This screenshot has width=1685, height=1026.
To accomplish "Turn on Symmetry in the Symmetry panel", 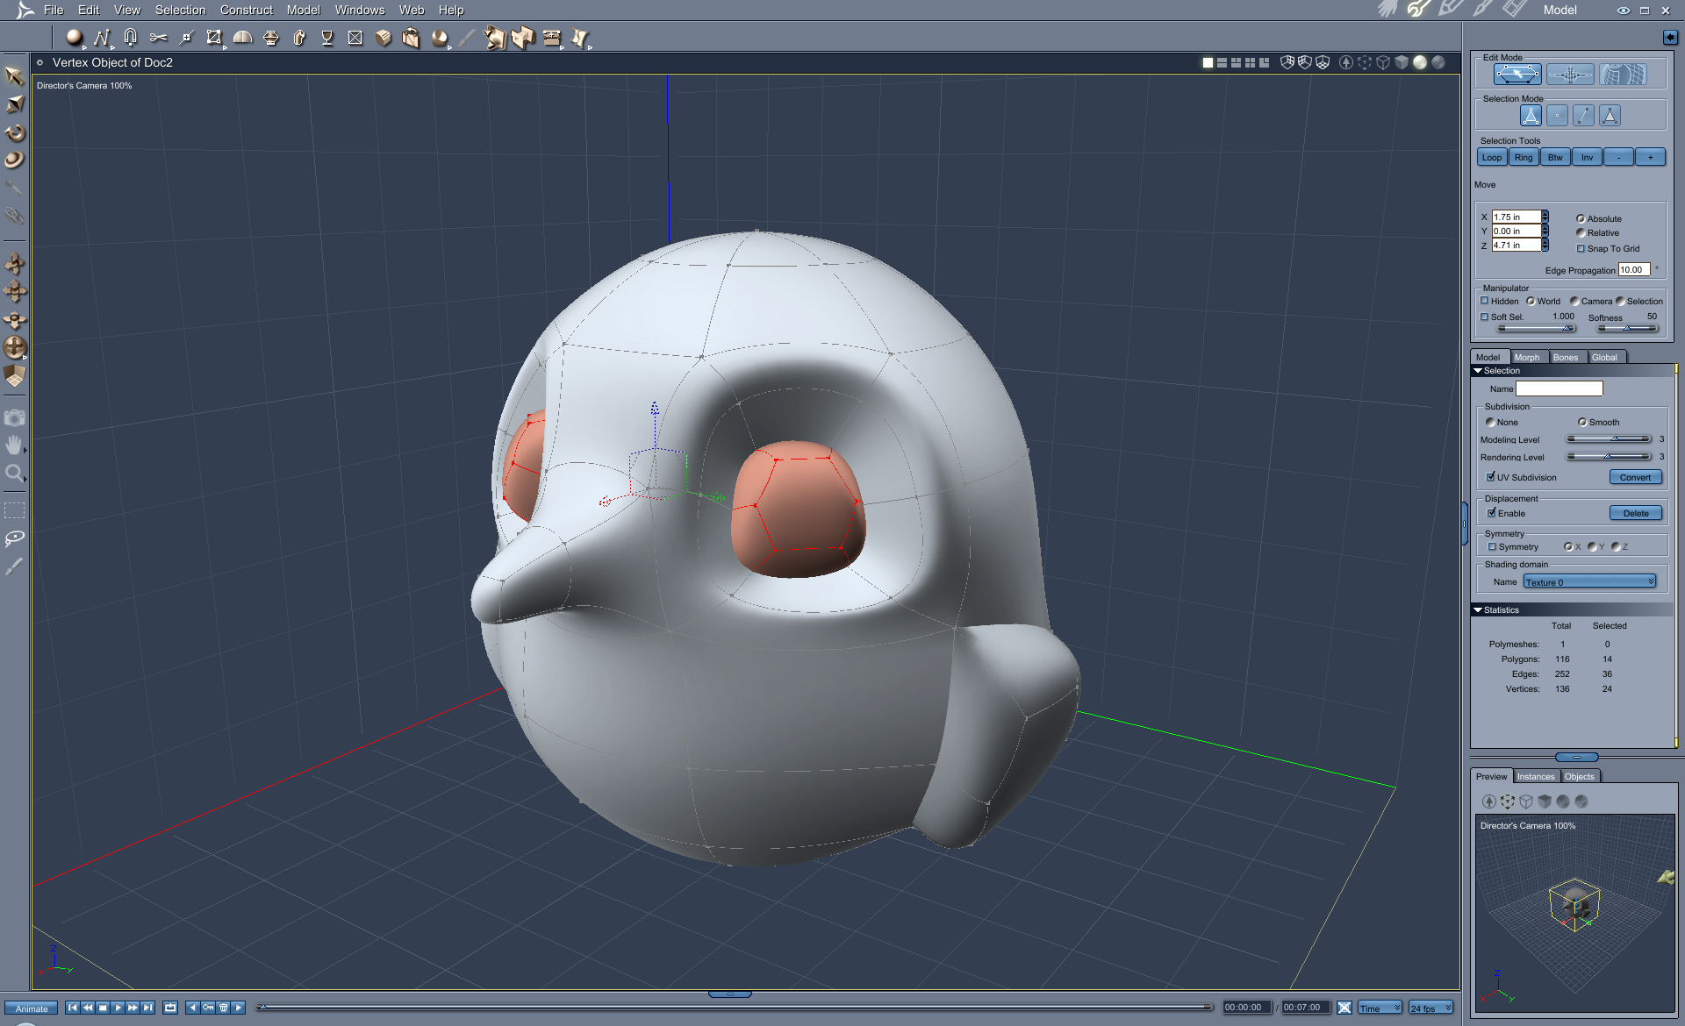I will coord(1493,546).
